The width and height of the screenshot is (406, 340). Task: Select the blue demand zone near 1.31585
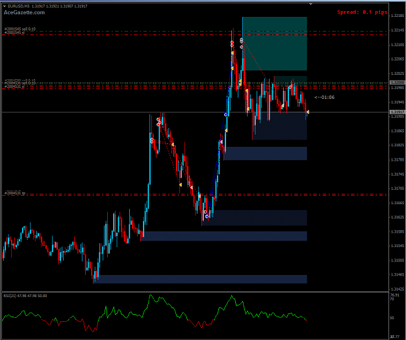click(224, 236)
